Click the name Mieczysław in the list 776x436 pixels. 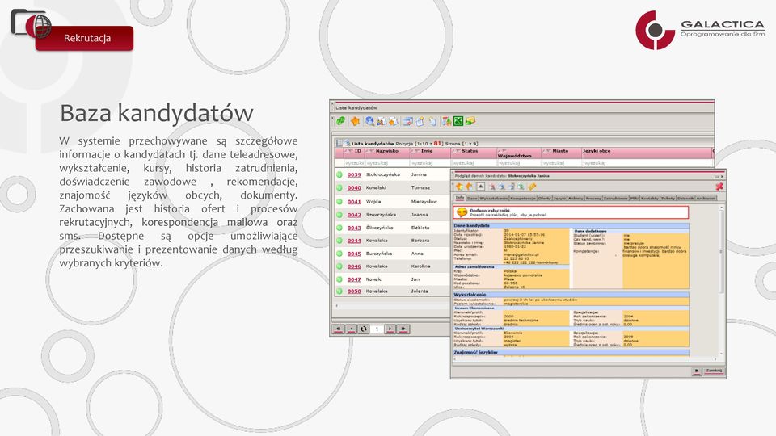click(424, 202)
